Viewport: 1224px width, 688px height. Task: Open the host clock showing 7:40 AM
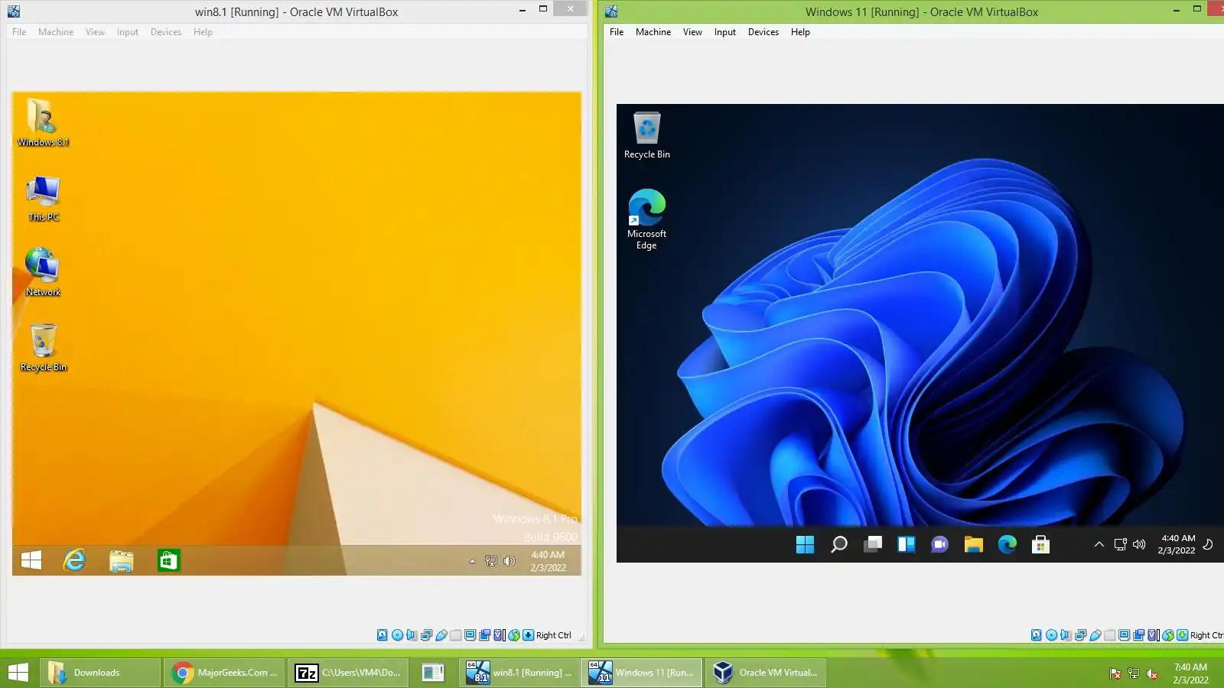(x=1190, y=673)
